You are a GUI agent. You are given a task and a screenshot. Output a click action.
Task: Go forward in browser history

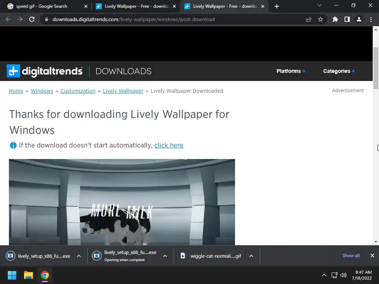(20, 19)
